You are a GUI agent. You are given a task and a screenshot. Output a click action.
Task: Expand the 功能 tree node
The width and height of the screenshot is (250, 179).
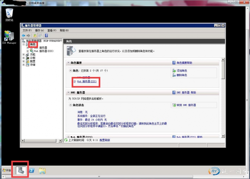pos(24,54)
